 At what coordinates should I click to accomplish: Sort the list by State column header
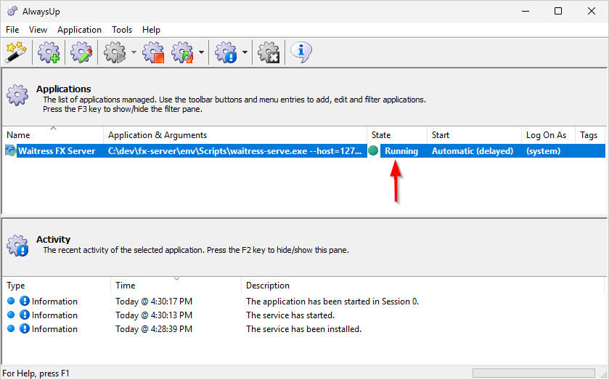pos(396,135)
